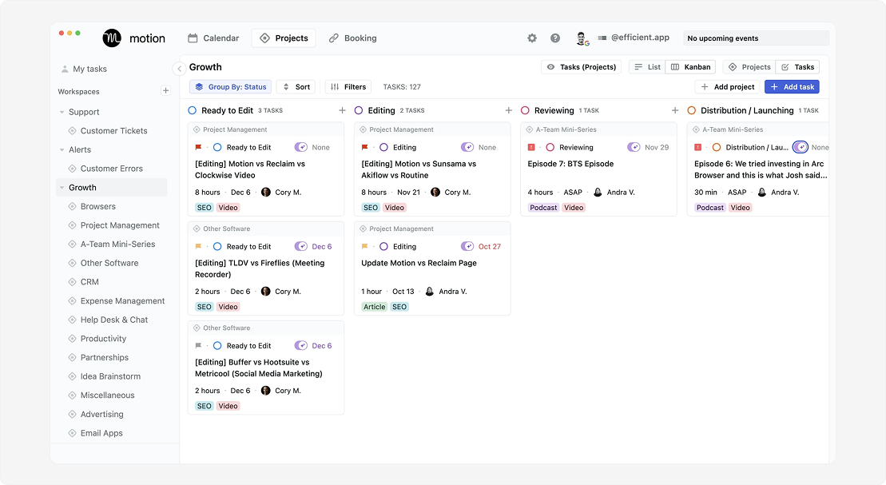Add a task to the Editing column
886x485 pixels.
509,110
